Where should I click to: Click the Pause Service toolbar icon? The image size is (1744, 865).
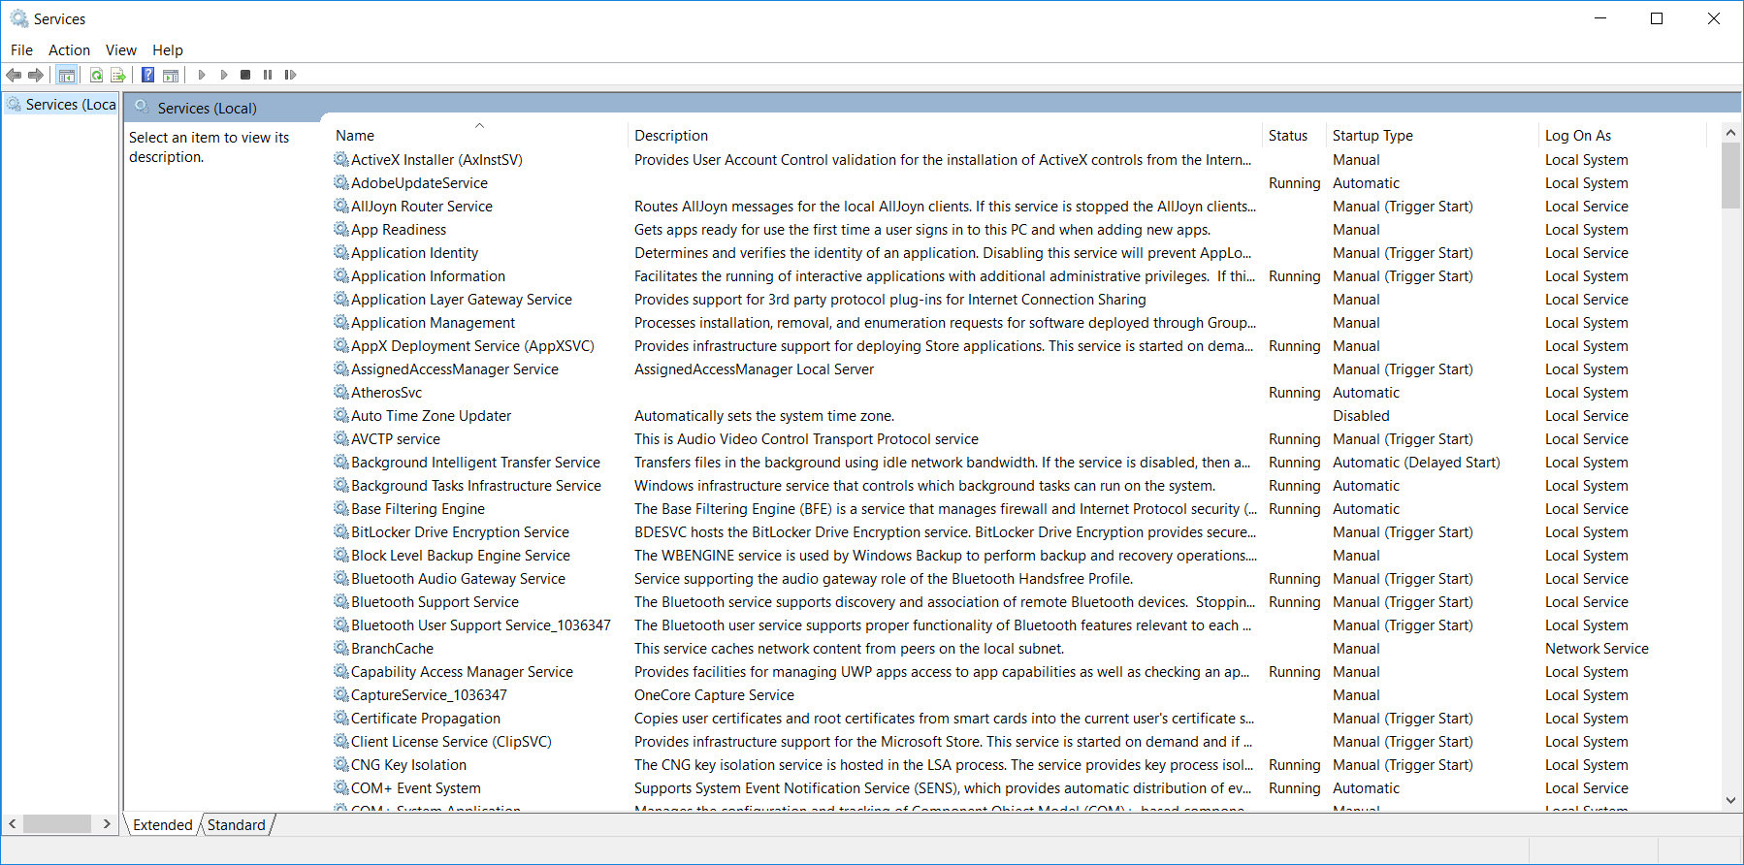[268, 75]
